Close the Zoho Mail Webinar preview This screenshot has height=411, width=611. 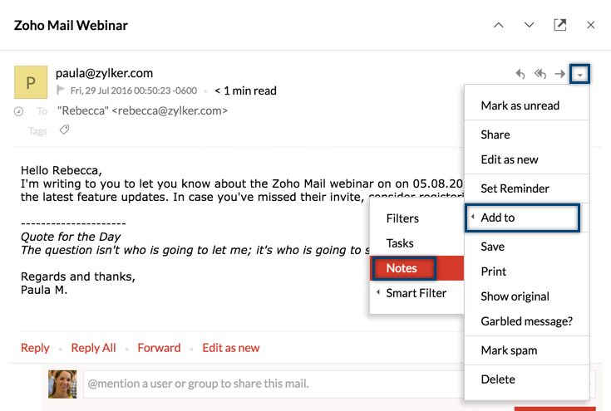(591, 25)
